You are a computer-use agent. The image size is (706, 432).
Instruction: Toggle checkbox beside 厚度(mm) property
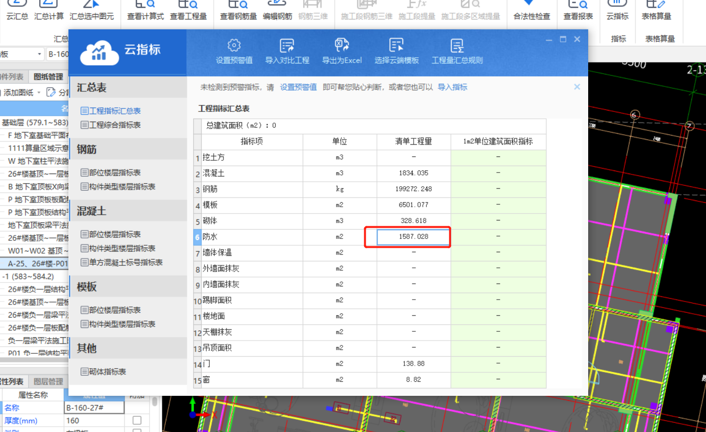137,420
